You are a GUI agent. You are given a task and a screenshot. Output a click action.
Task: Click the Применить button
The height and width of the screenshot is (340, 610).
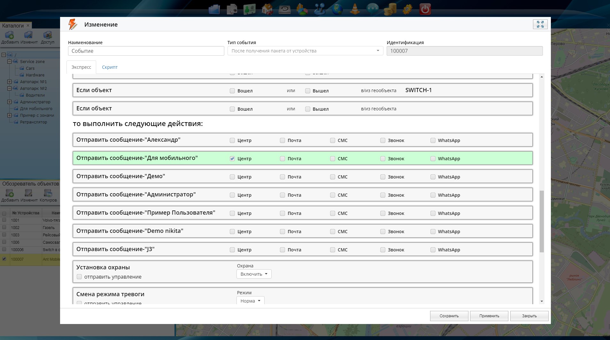pyautogui.click(x=489, y=316)
